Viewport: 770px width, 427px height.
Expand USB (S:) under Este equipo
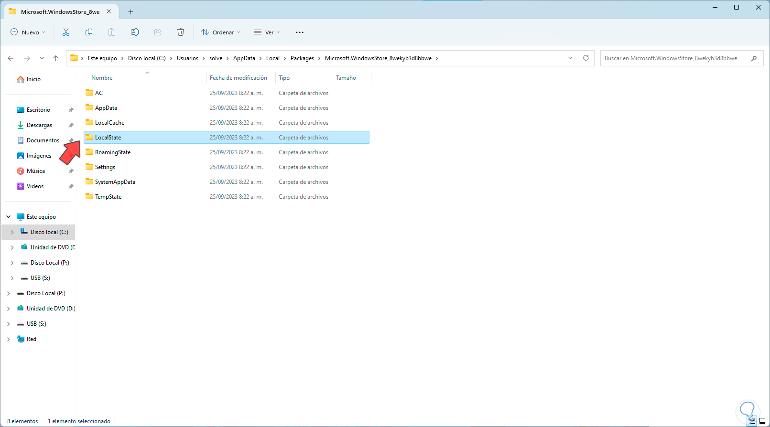click(x=12, y=278)
